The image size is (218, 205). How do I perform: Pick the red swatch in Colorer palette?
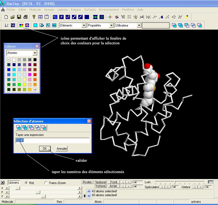[x=35, y=75]
